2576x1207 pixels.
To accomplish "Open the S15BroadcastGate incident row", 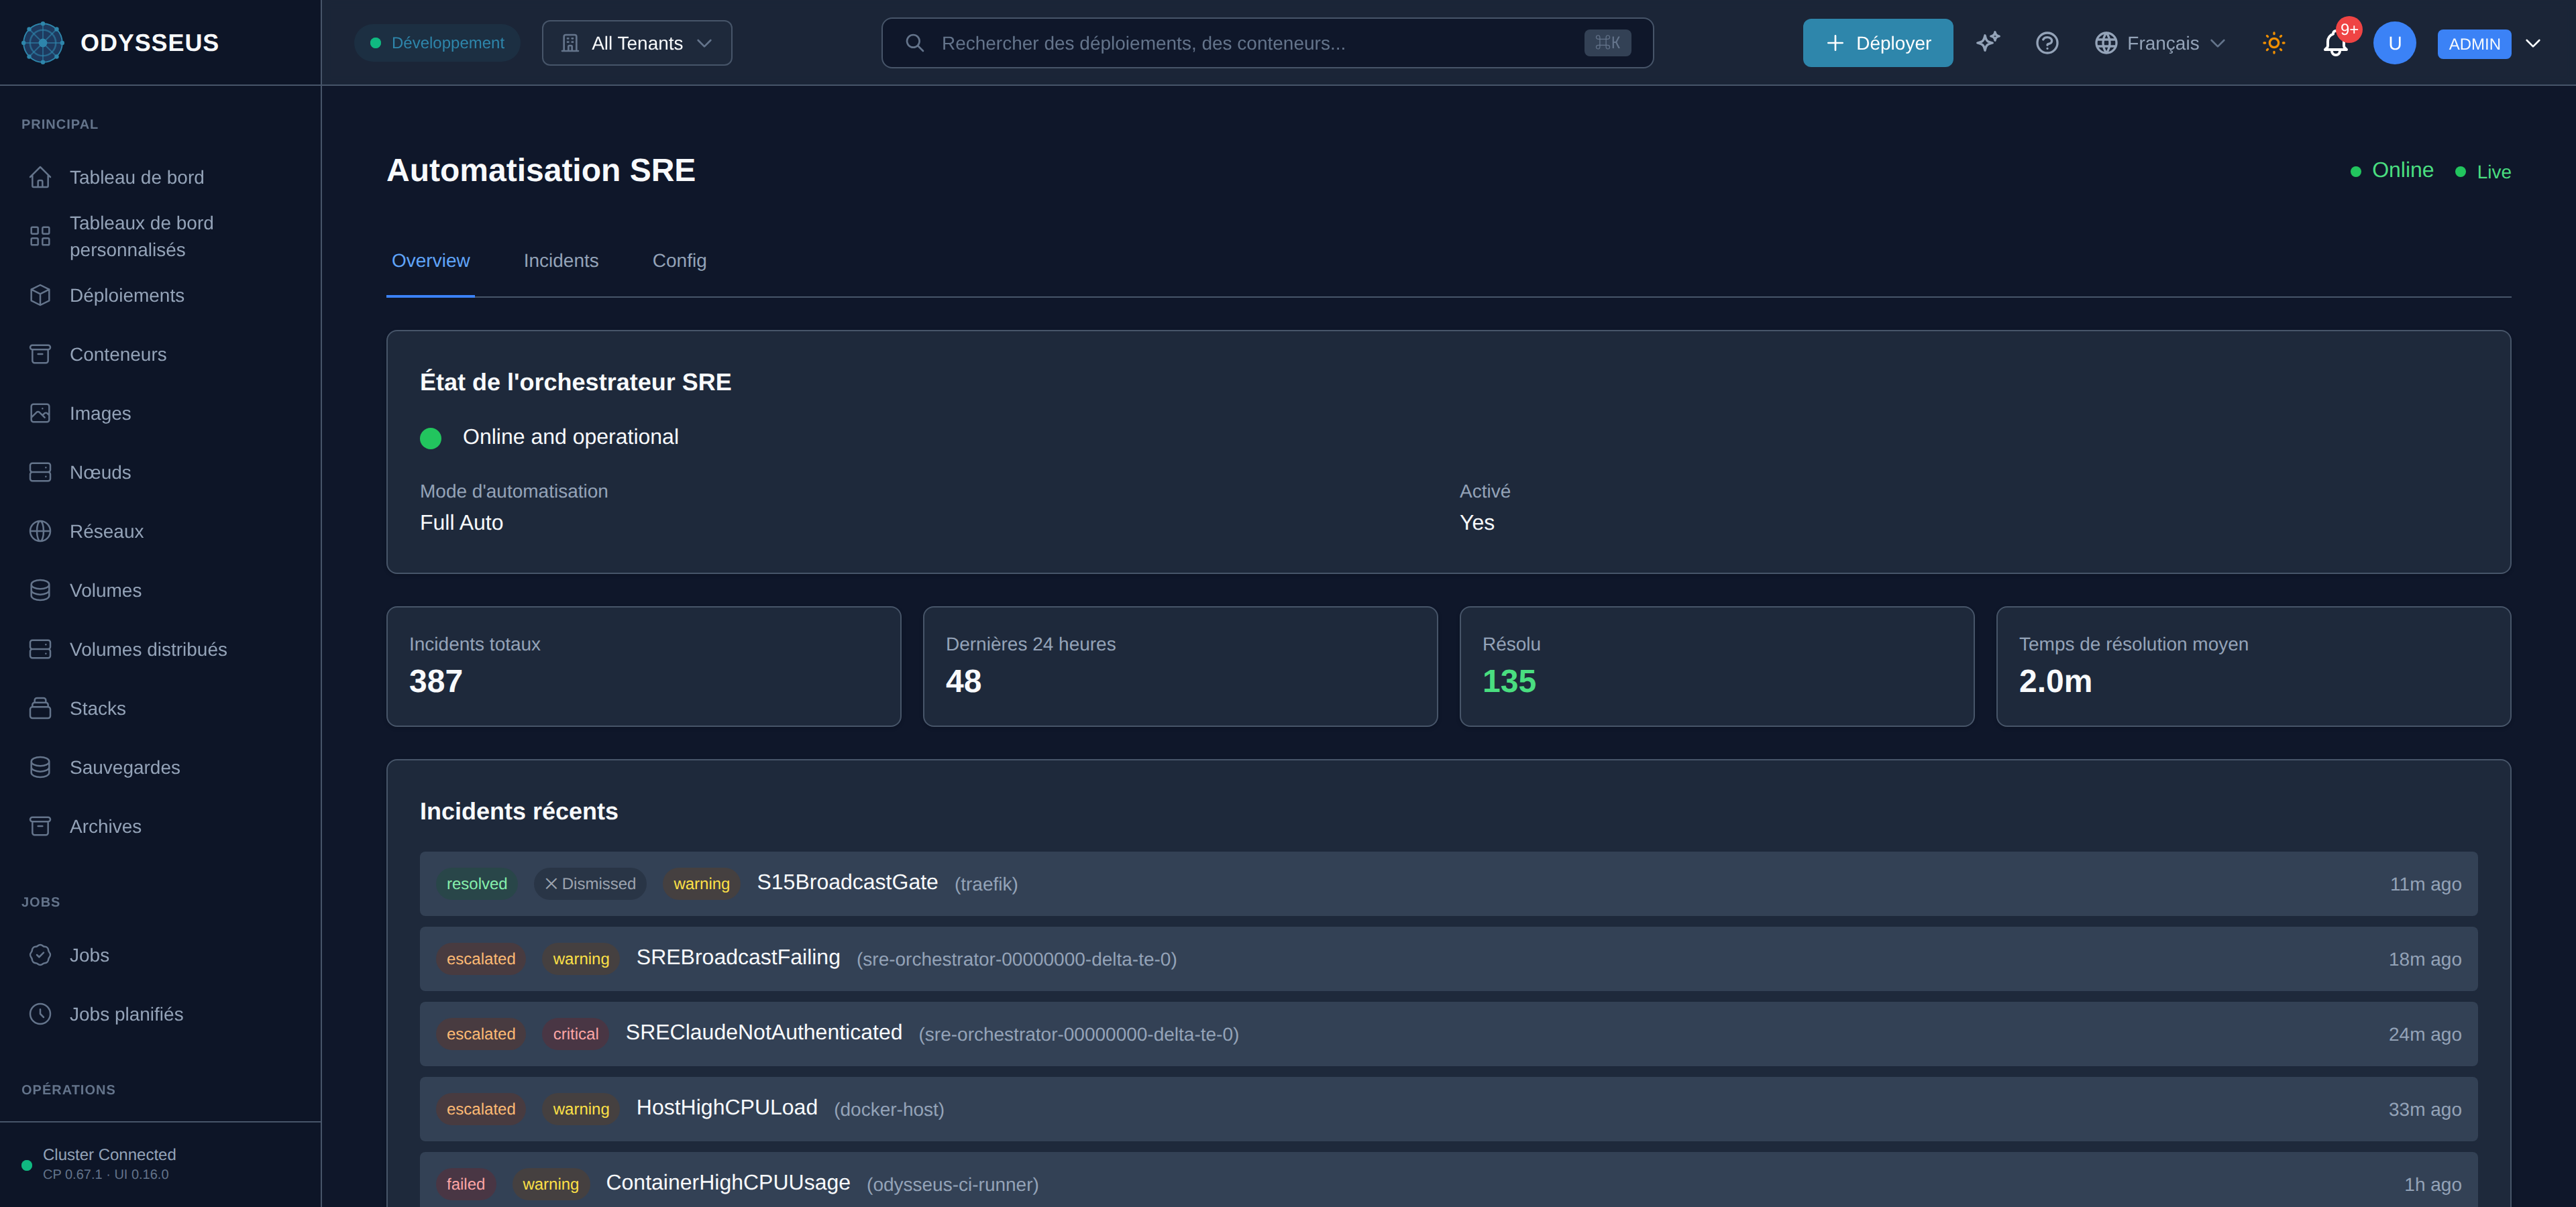I will [1448, 883].
